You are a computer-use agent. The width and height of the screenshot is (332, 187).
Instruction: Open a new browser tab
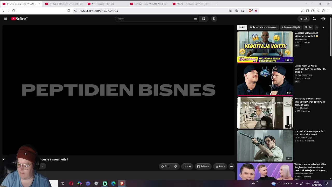[x=216, y=4]
